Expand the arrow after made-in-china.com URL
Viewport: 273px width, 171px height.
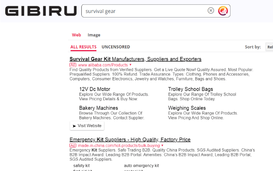coord(162,146)
